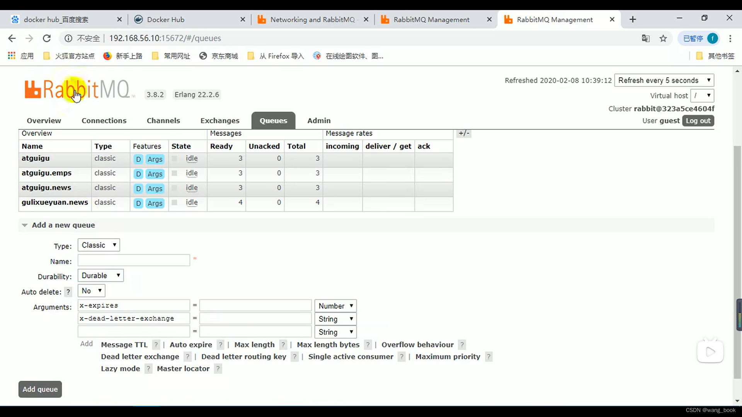Expand the Add a new queue section
Screen dimensions: 742x417
tap(24, 225)
